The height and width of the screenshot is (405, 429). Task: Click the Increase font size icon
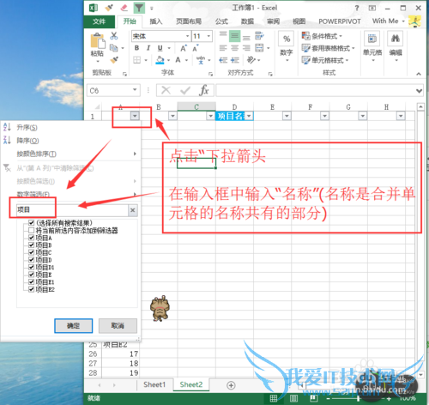coord(184,48)
